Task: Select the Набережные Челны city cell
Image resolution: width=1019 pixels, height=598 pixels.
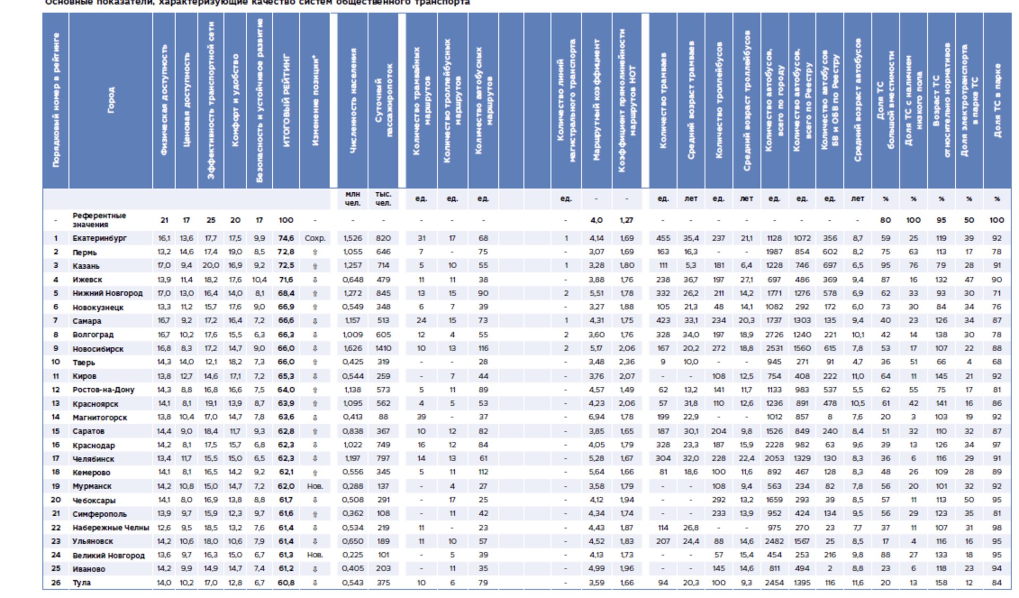Action: (110, 528)
